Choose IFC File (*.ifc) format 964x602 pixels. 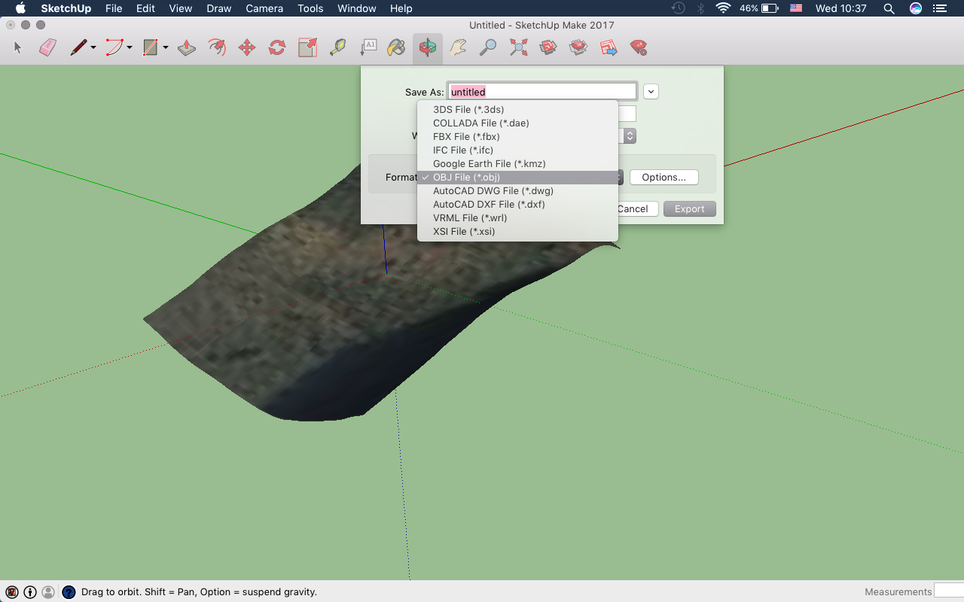point(517,150)
